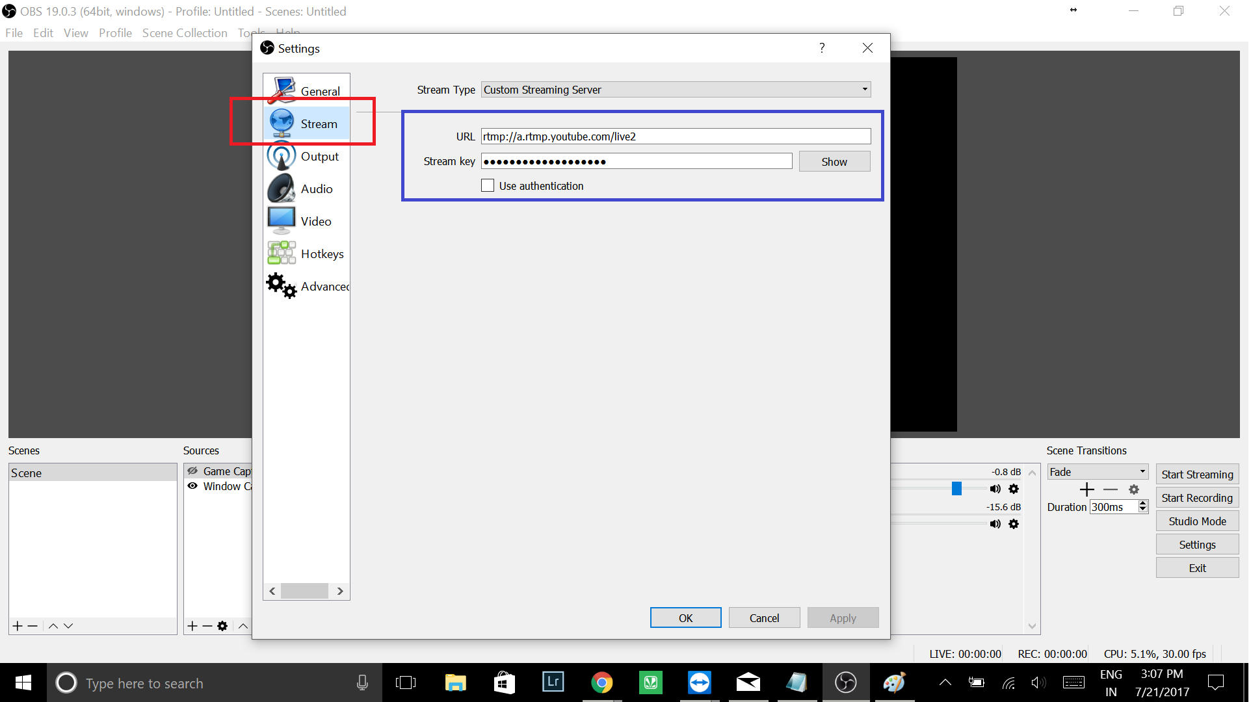Click the Stream key input field
The width and height of the screenshot is (1251, 702).
[x=638, y=162]
